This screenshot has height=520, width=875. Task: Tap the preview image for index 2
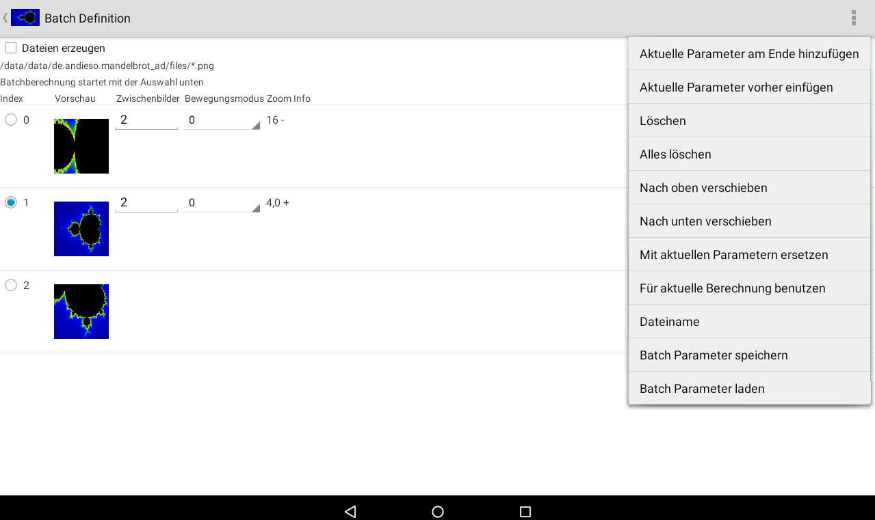tap(81, 312)
